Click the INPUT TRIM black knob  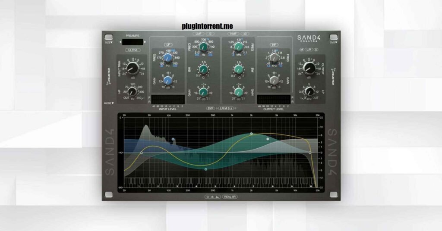133,68
